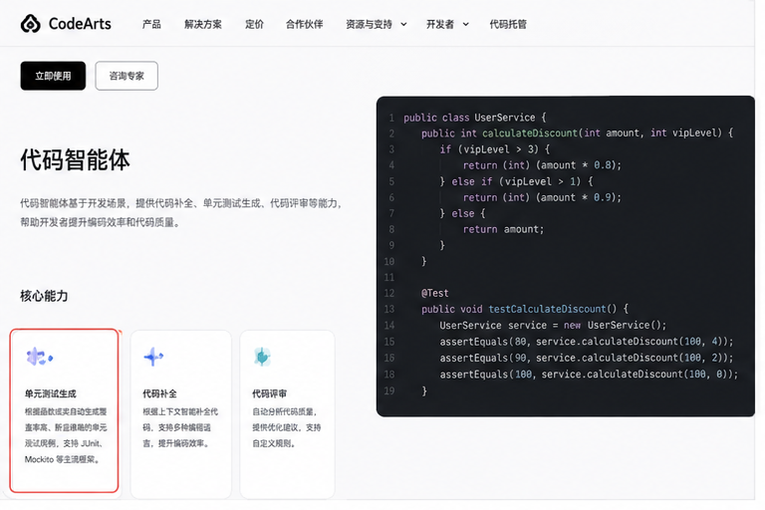Click line number 12 in code panel
The width and height of the screenshot is (765, 510).
(389, 293)
